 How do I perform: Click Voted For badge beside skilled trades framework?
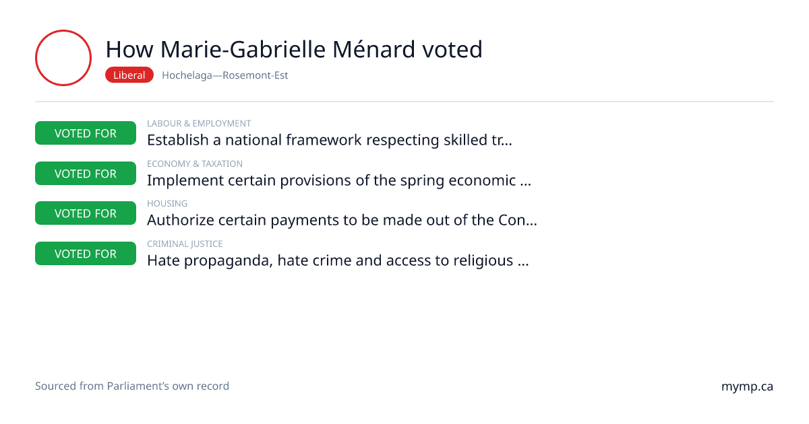tap(86, 133)
